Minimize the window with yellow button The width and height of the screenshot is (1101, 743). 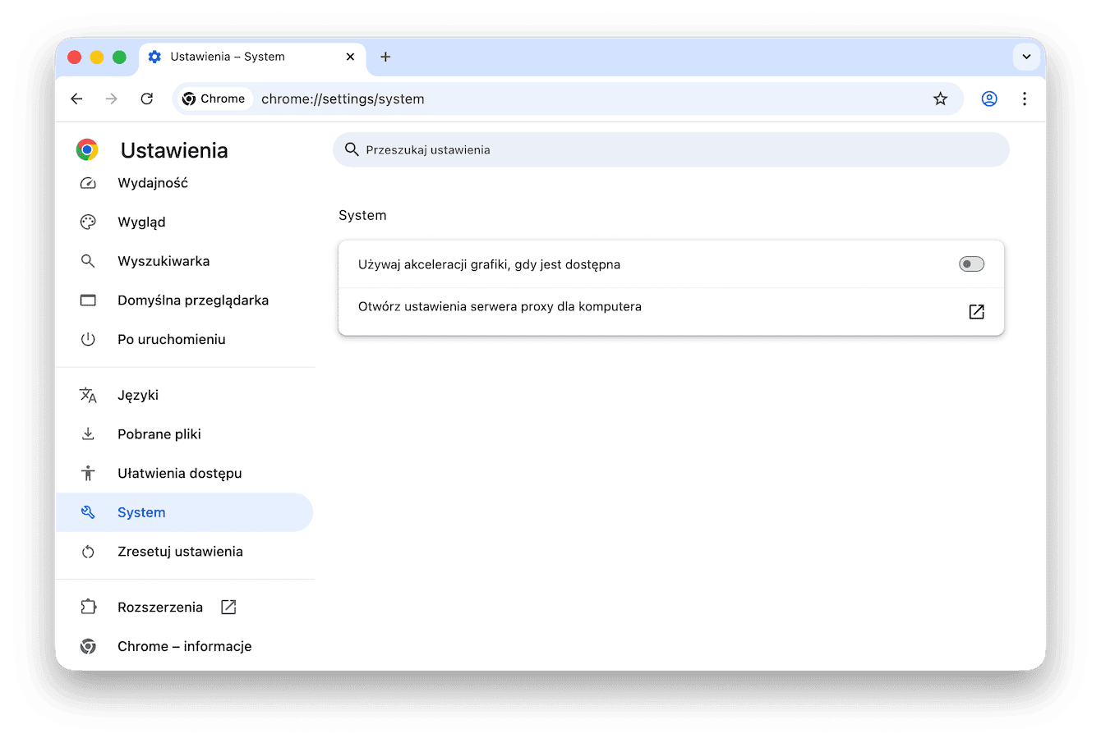97,57
